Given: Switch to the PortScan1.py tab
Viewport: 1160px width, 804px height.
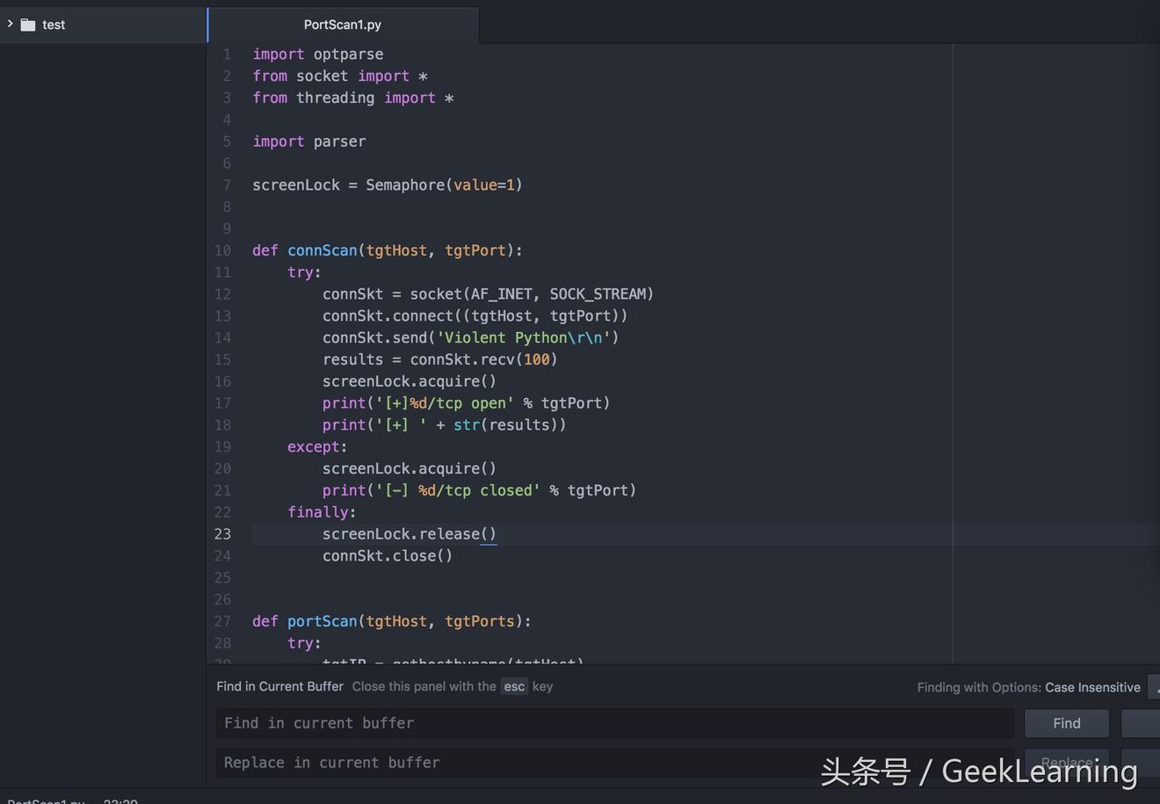Looking at the screenshot, I should [x=343, y=25].
